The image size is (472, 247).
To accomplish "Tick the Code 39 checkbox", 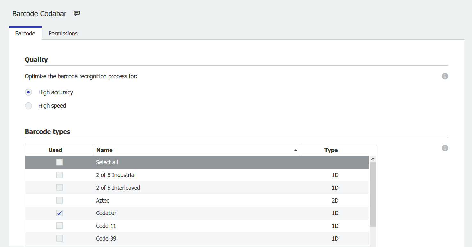I will pos(59,238).
